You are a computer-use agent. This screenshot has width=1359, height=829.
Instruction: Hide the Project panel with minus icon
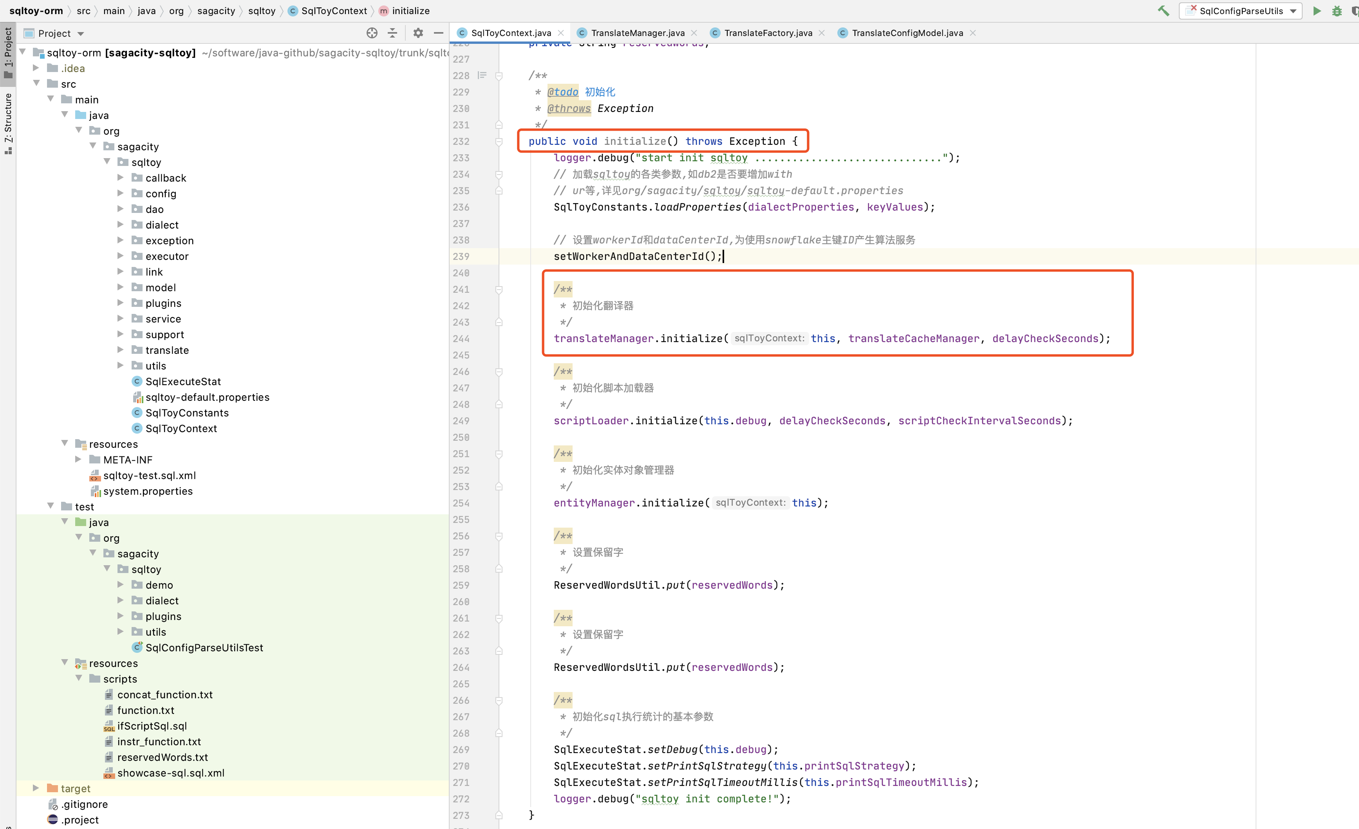click(x=439, y=33)
